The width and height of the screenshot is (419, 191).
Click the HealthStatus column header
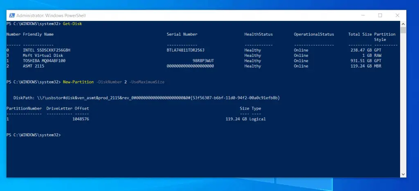[x=259, y=34]
